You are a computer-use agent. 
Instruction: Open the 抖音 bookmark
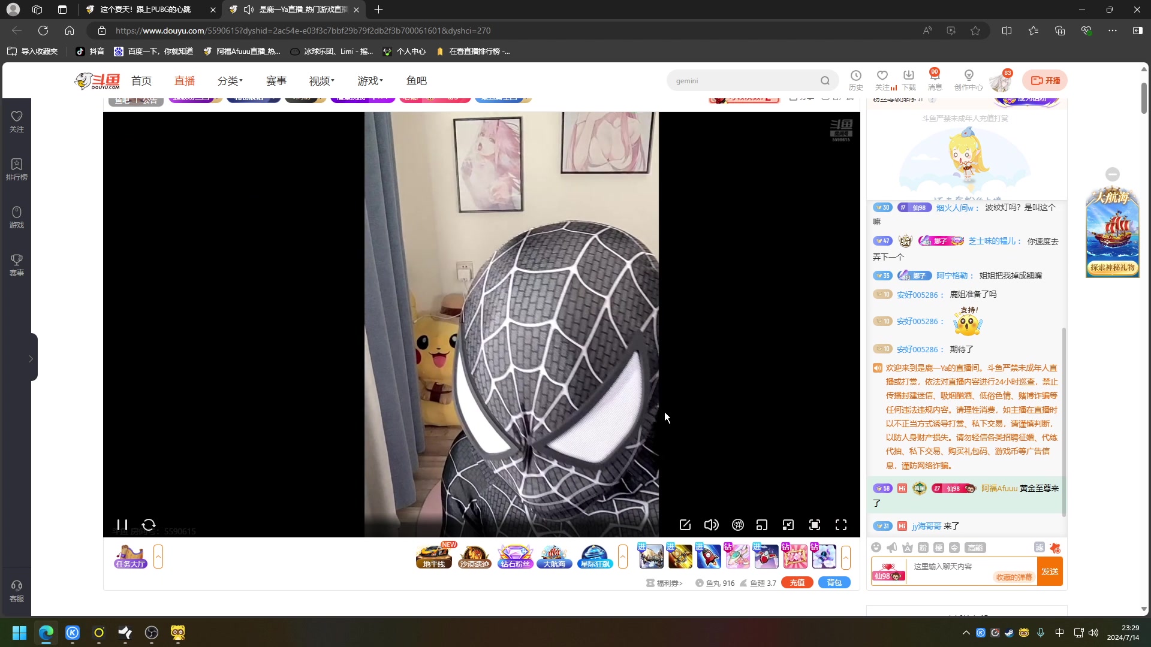click(90, 52)
